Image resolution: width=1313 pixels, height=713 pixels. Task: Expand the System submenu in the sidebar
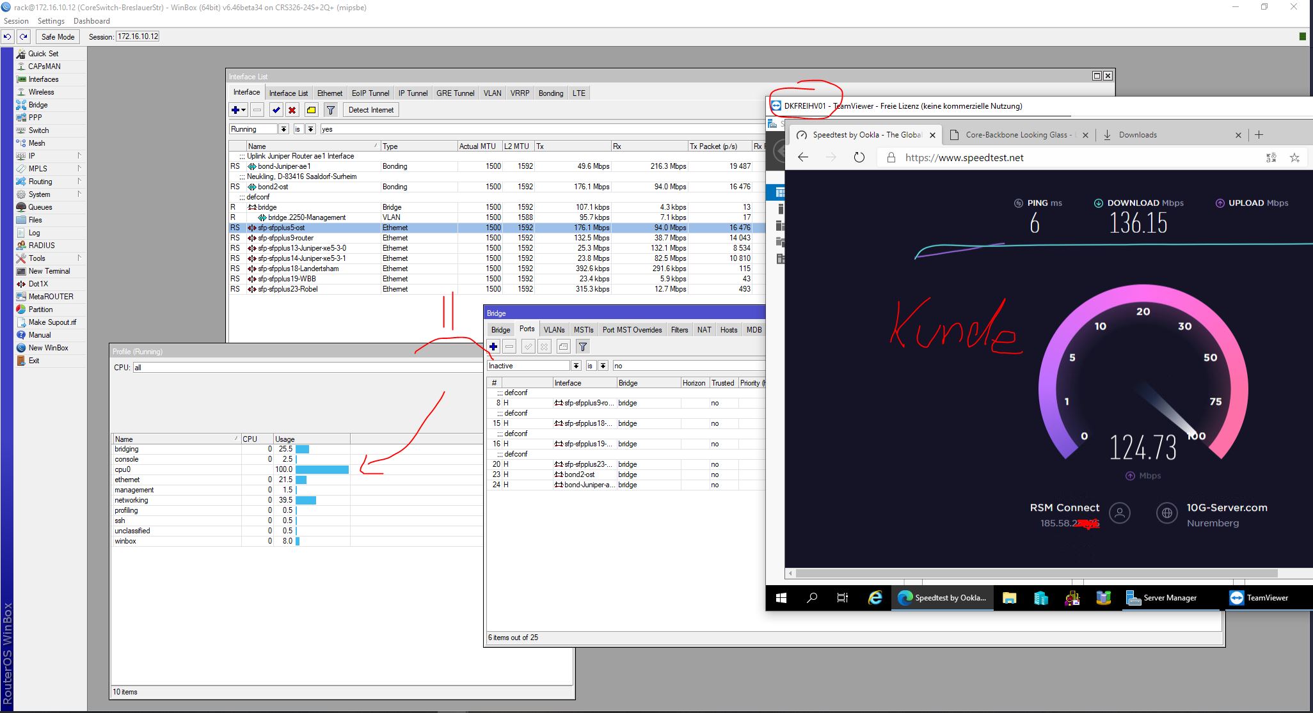(x=79, y=194)
